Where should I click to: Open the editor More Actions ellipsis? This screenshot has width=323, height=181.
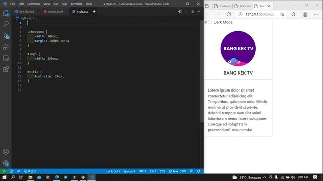click(198, 11)
